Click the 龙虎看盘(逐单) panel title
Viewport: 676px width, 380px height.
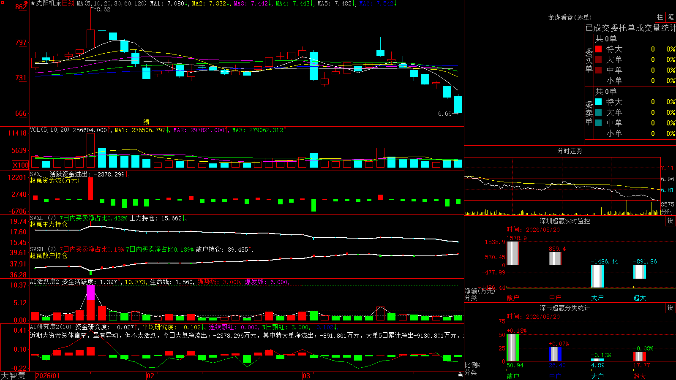coord(570,17)
